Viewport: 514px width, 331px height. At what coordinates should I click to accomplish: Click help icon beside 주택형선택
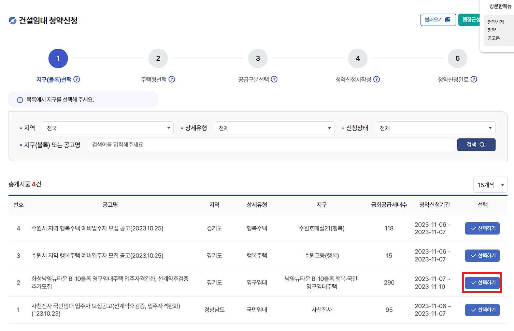coord(172,79)
